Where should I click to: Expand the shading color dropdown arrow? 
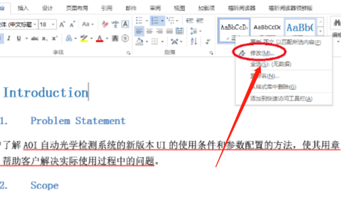pos(147,42)
